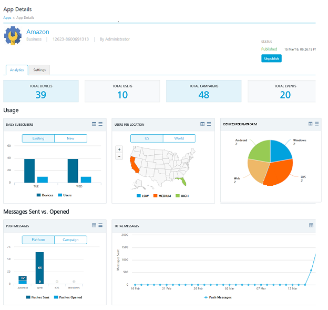Toggle map to World view
The image size is (328, 310).
click(x=179, y=138)
